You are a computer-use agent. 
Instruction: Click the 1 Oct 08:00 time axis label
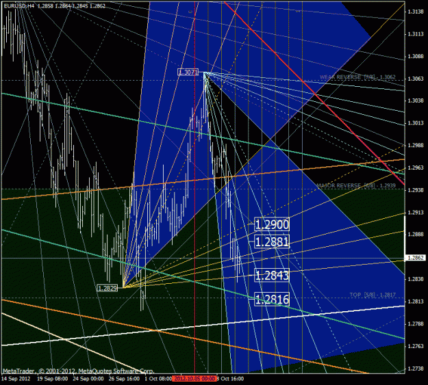point(158,379)
